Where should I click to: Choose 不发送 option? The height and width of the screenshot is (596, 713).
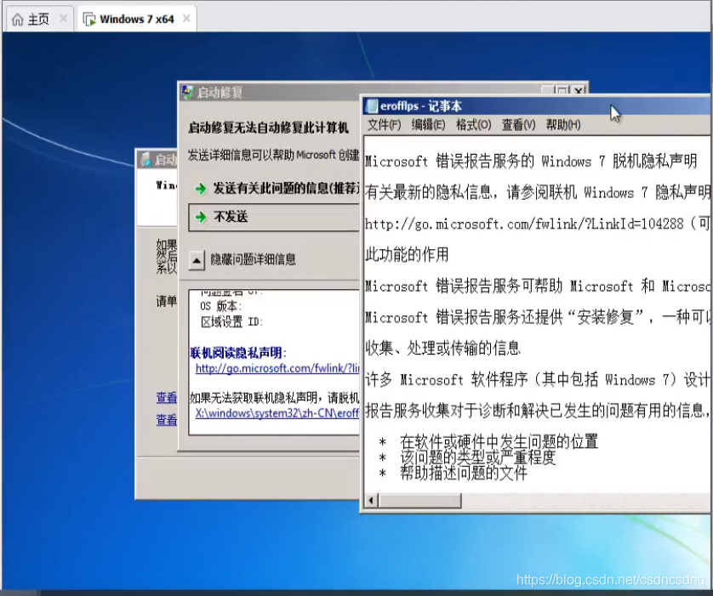pyautogui.click(x=274, y=217)
